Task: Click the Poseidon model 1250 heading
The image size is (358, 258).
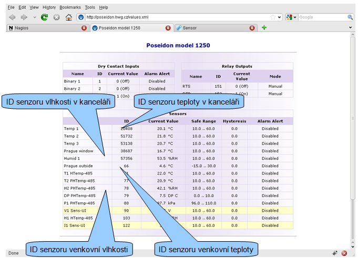Action: (178, 45)
